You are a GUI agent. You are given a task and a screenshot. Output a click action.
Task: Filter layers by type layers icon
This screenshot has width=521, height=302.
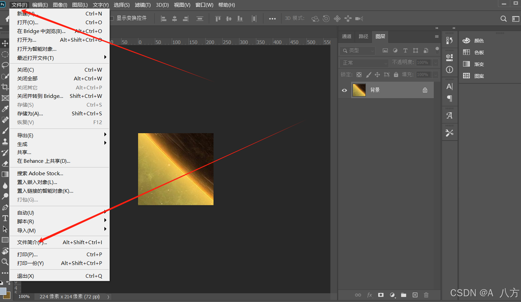coord(405,50)
